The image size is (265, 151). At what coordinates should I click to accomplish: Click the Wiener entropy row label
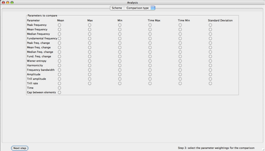[37, 61]
